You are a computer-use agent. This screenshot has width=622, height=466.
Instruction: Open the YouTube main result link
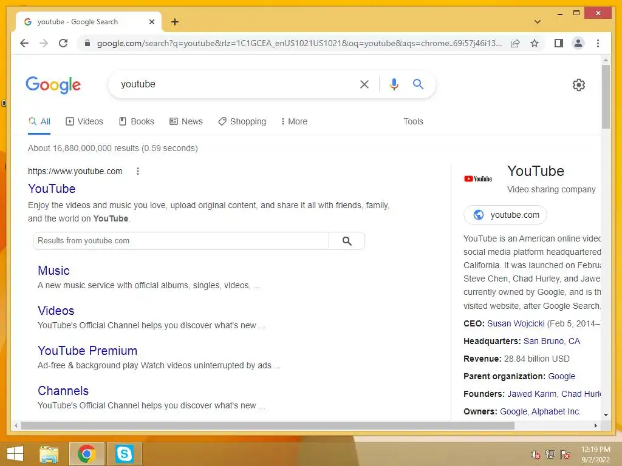tap(52, 189)
